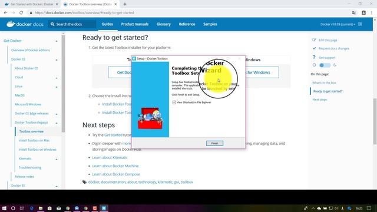
Task: Reload the page with the browser refresh button
Action: [21, 13]
